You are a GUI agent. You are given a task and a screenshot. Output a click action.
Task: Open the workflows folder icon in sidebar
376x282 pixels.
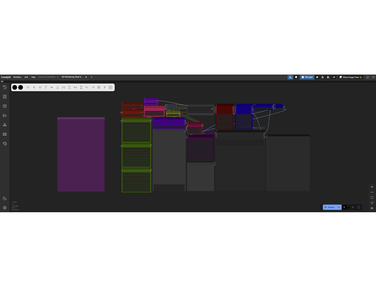[5, 116]
